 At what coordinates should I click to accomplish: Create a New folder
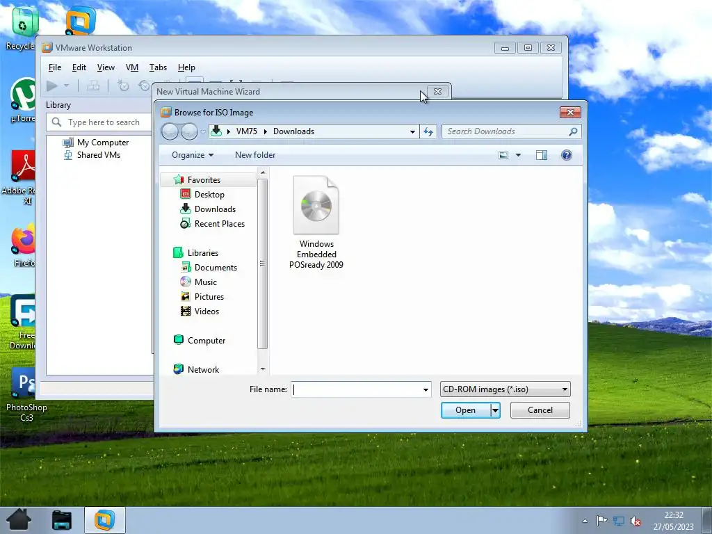click(x=255, y=155)
